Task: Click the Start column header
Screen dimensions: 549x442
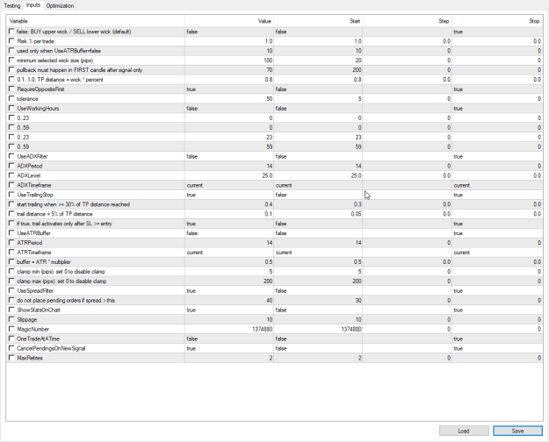Action: point(318,21)
